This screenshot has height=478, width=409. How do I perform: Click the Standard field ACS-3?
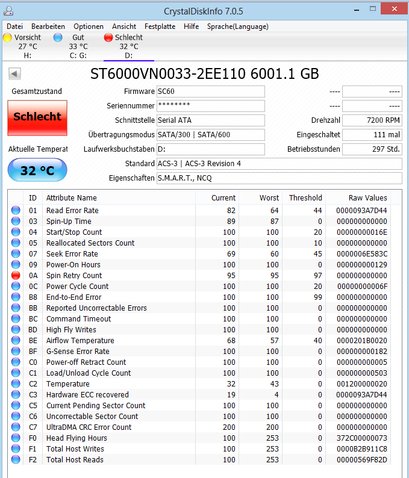click(279, 164)
